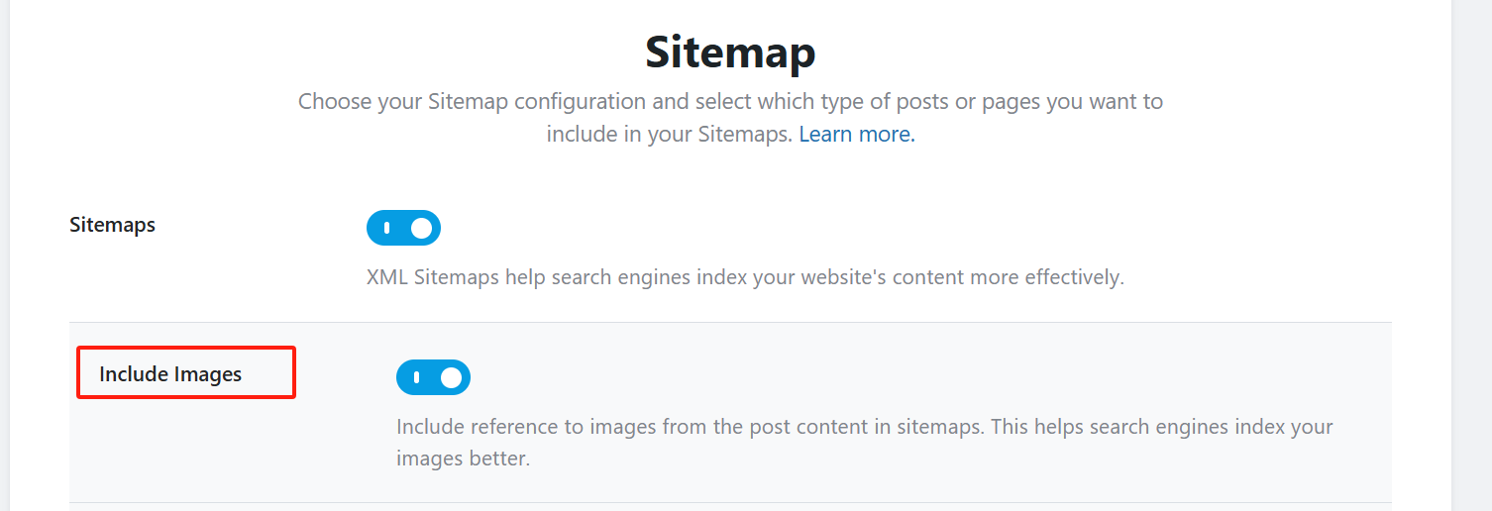Screen dimensions: 1492x511
Task: Click empty space right of the Include Images switch
Action: [x=793, y=377]
